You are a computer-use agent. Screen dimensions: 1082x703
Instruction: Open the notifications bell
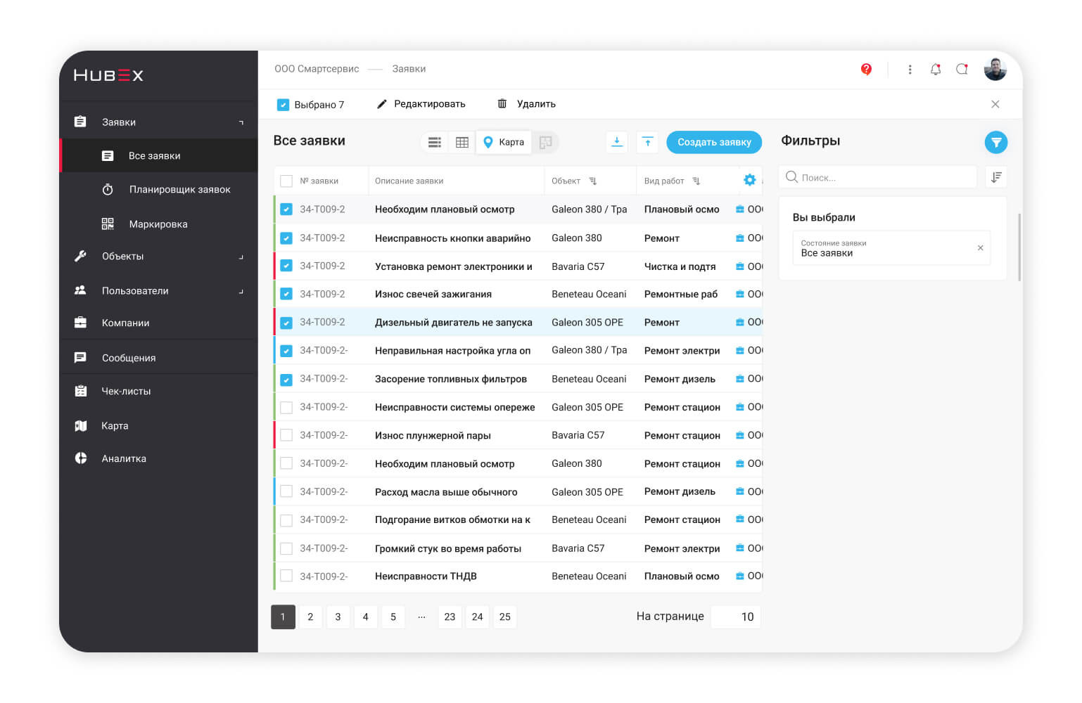935,69
